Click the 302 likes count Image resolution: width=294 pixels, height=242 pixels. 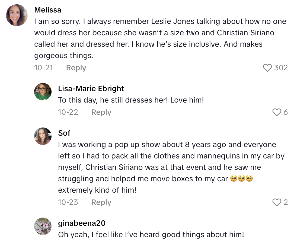281,68
